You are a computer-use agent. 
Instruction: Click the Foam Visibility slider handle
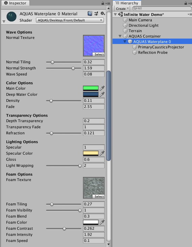click(80, 210)
